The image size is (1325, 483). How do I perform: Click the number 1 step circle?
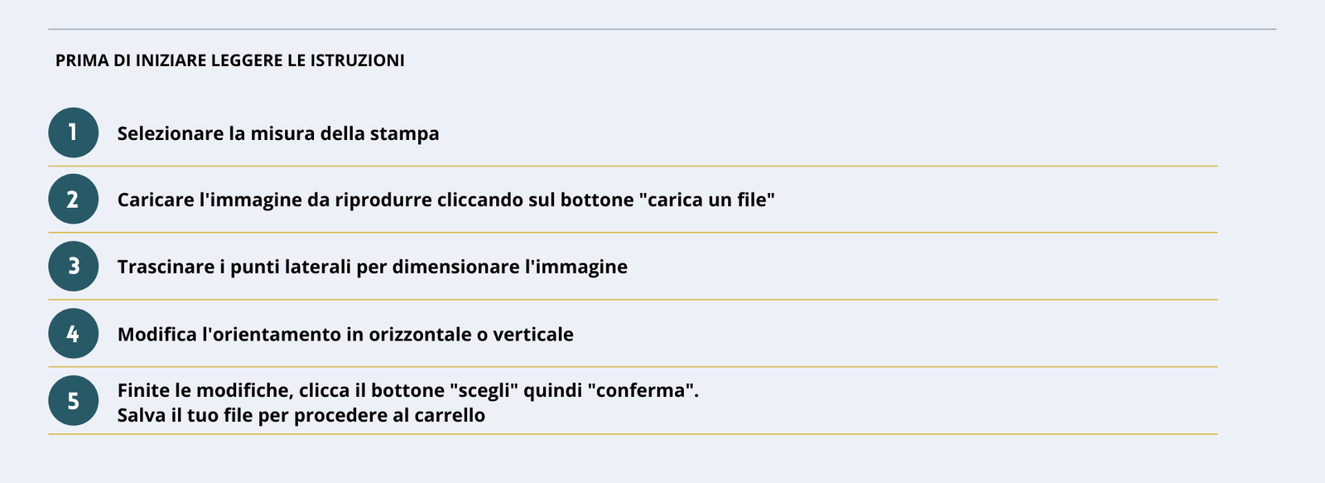pyautogui.click(x=73, y=133)
